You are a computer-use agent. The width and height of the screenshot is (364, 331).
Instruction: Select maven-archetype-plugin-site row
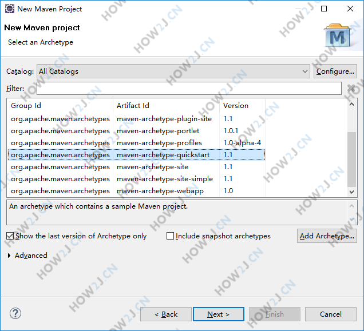[x=136, y=119]
